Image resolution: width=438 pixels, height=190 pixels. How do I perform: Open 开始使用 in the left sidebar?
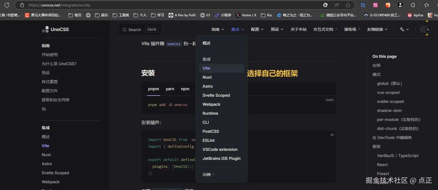[x=50, y=55]
